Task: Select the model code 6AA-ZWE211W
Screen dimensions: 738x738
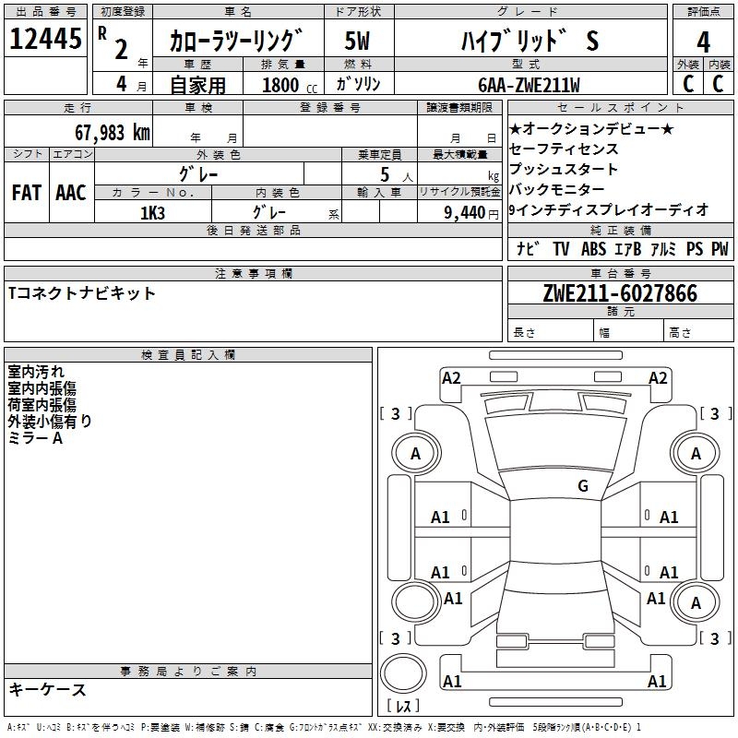Action: click(x=529, y=85)
